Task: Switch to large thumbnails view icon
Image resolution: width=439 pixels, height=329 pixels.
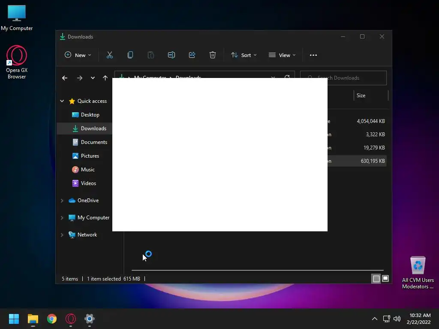Action: coord(385,278)
